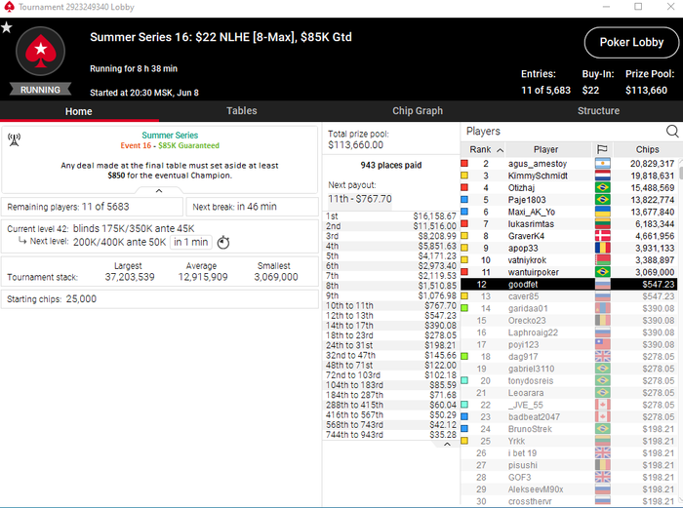Open the Chip Graph tab
Image resolution: width=683 pixels, height=508 pixels.
point(418,111)
